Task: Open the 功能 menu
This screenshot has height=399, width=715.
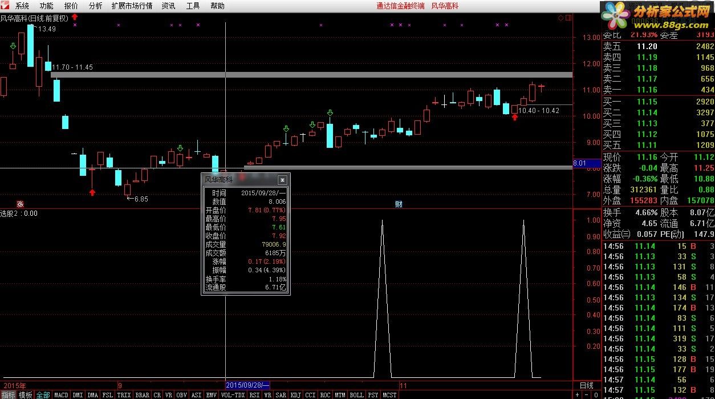Action: pos(46,6)
